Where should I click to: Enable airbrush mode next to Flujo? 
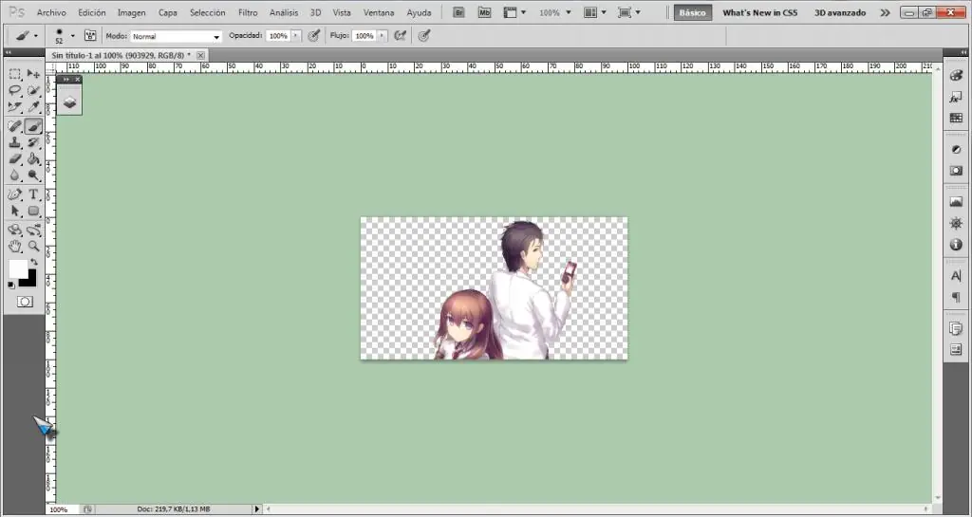tap(401, 36)
